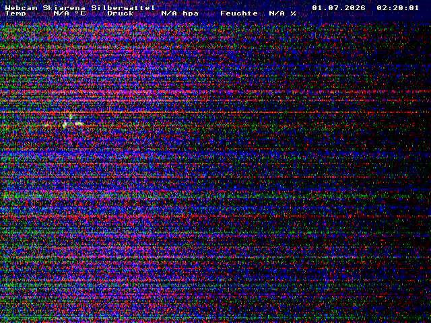The width and height of the screenshot is (431, 323).
Task: Click the "Druck" pressure label
Action: click(x=121, y=13)
